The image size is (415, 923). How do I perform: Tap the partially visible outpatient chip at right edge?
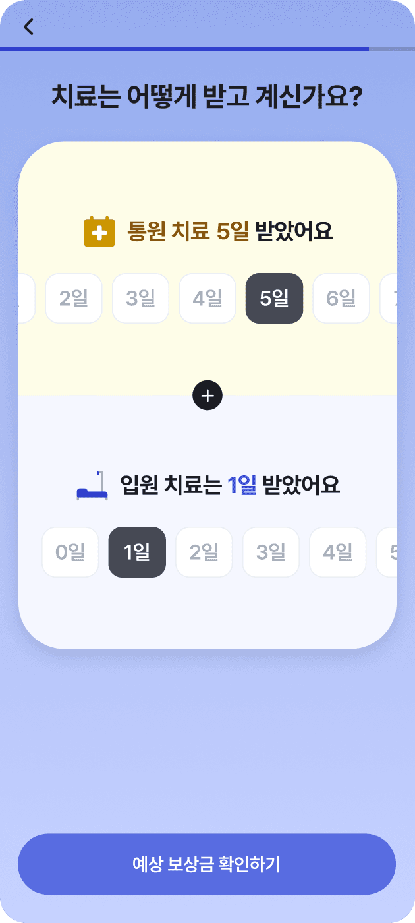(388, 299)
